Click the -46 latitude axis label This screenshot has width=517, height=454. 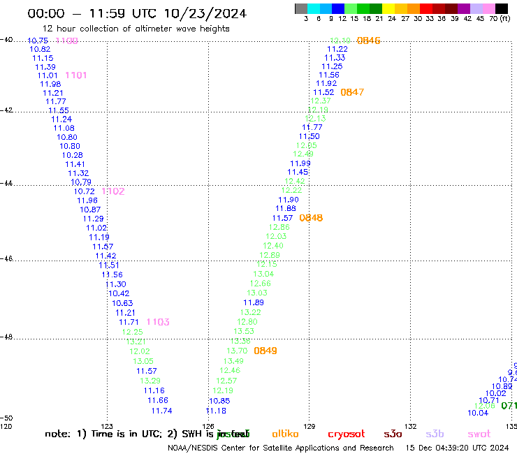tap(6, 258)
